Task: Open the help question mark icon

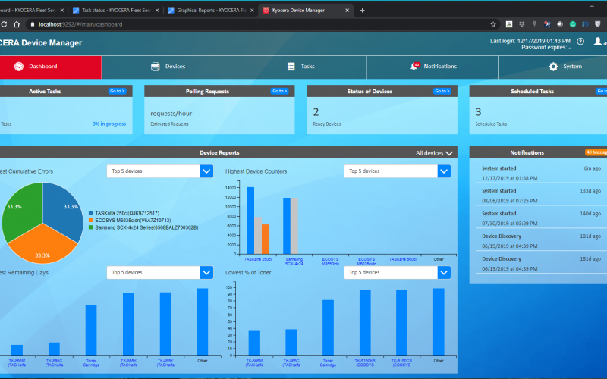Action: 580,42
